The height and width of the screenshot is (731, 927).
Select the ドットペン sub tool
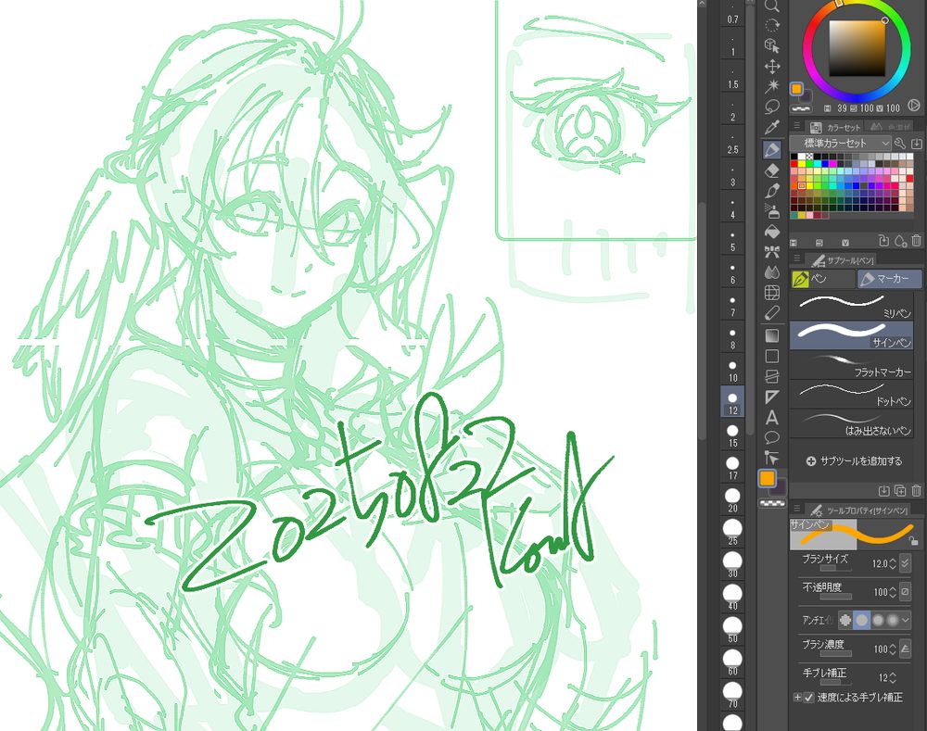click(x=851, y=394)
